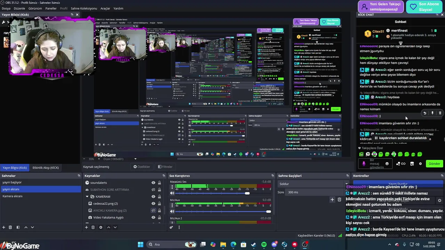Open preview scale (Ölçek) dropdown
Viewport: 445px width, 250px height.
point(135,159)
